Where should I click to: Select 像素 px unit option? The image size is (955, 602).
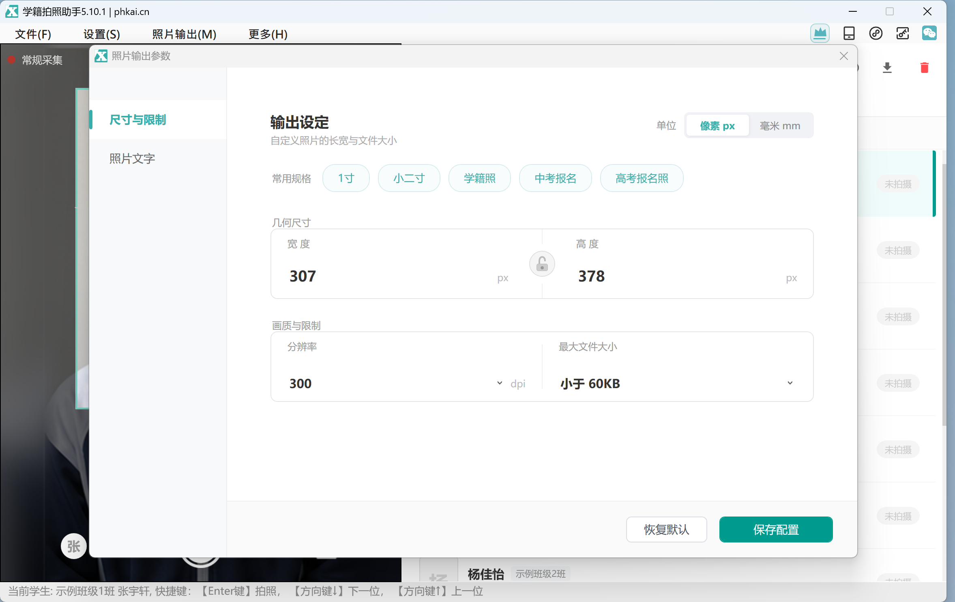[x=717, y=126]
